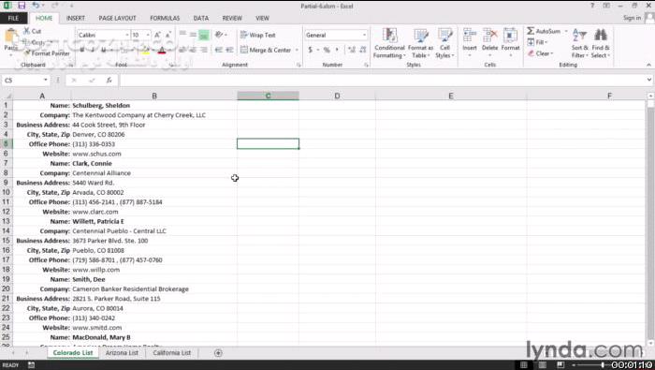This screenshot has height=370, width=655.
Task: Click the Paste clipboard icon
Action: 11,36
